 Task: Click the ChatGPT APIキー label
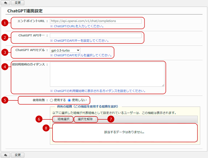[x=31, y=36]
